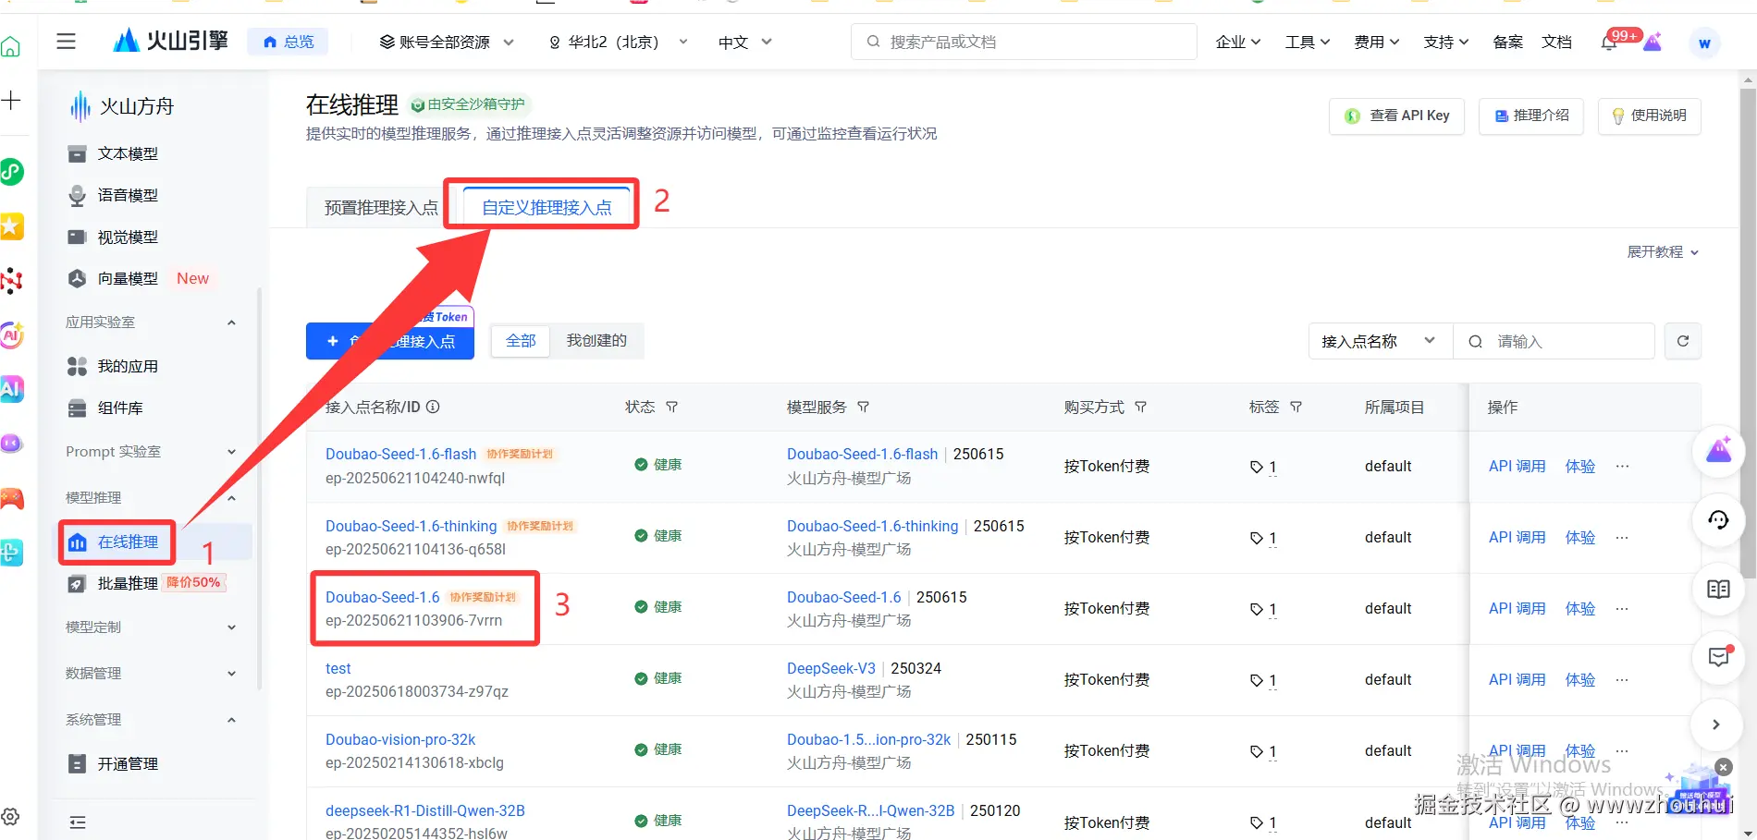This screenshot has width=1757, height=840.
Task: Open the 推理介绍 button
Action: pos(1530,116)
